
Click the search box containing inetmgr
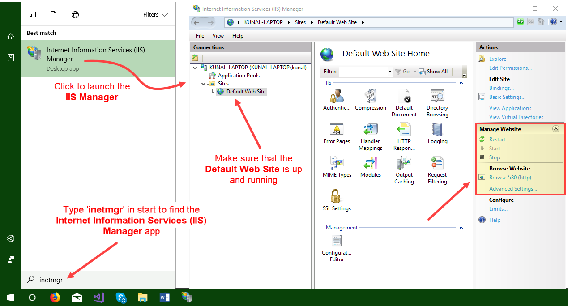coord(98,280)
